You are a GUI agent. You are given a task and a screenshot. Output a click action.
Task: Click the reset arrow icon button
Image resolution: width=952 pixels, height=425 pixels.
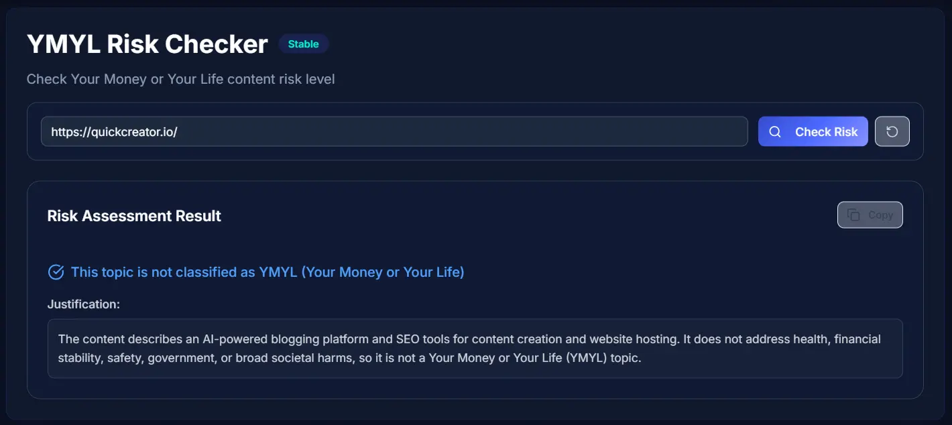892,131
